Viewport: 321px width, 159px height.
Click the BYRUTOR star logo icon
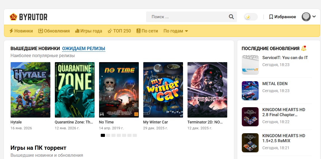pos(13,17)
